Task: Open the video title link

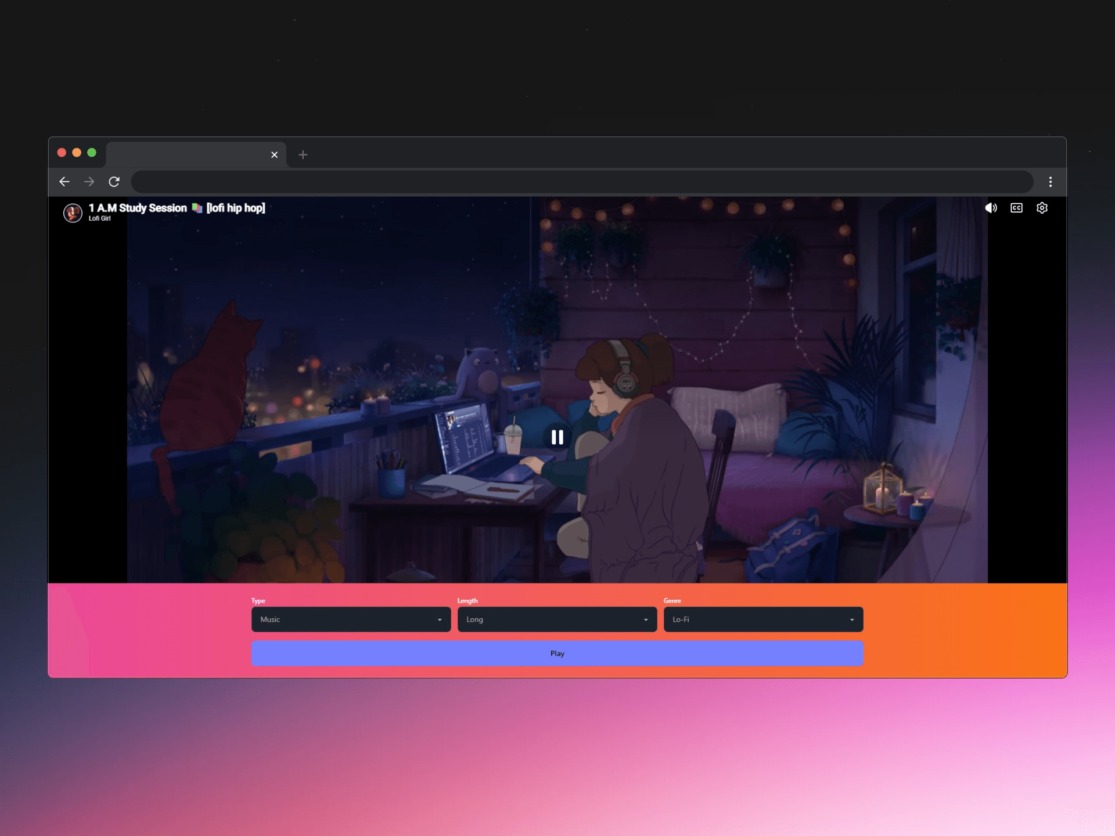Action: pos(177,208)
